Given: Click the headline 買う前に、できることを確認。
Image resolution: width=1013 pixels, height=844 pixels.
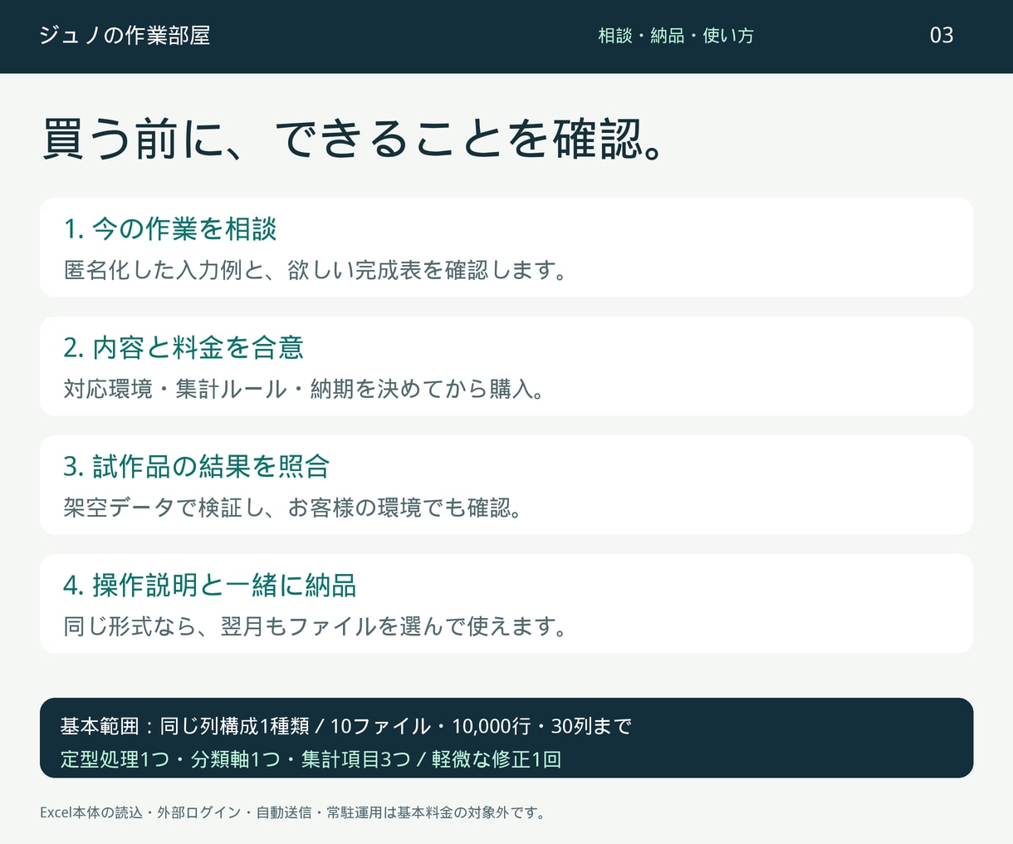Looking at the screenshot, I should click(353, 138).
